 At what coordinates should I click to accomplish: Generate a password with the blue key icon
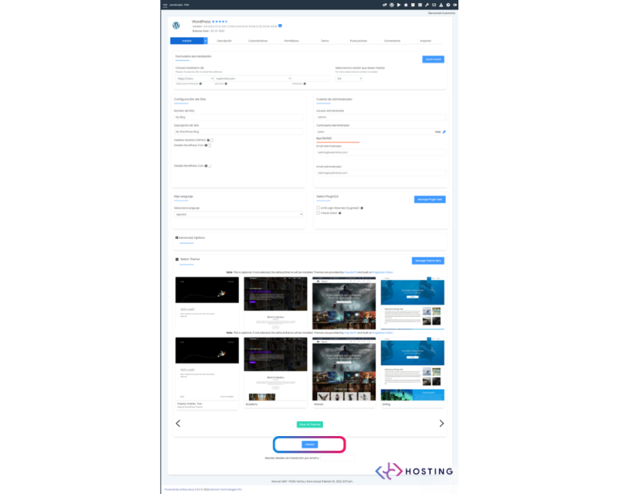444,131
